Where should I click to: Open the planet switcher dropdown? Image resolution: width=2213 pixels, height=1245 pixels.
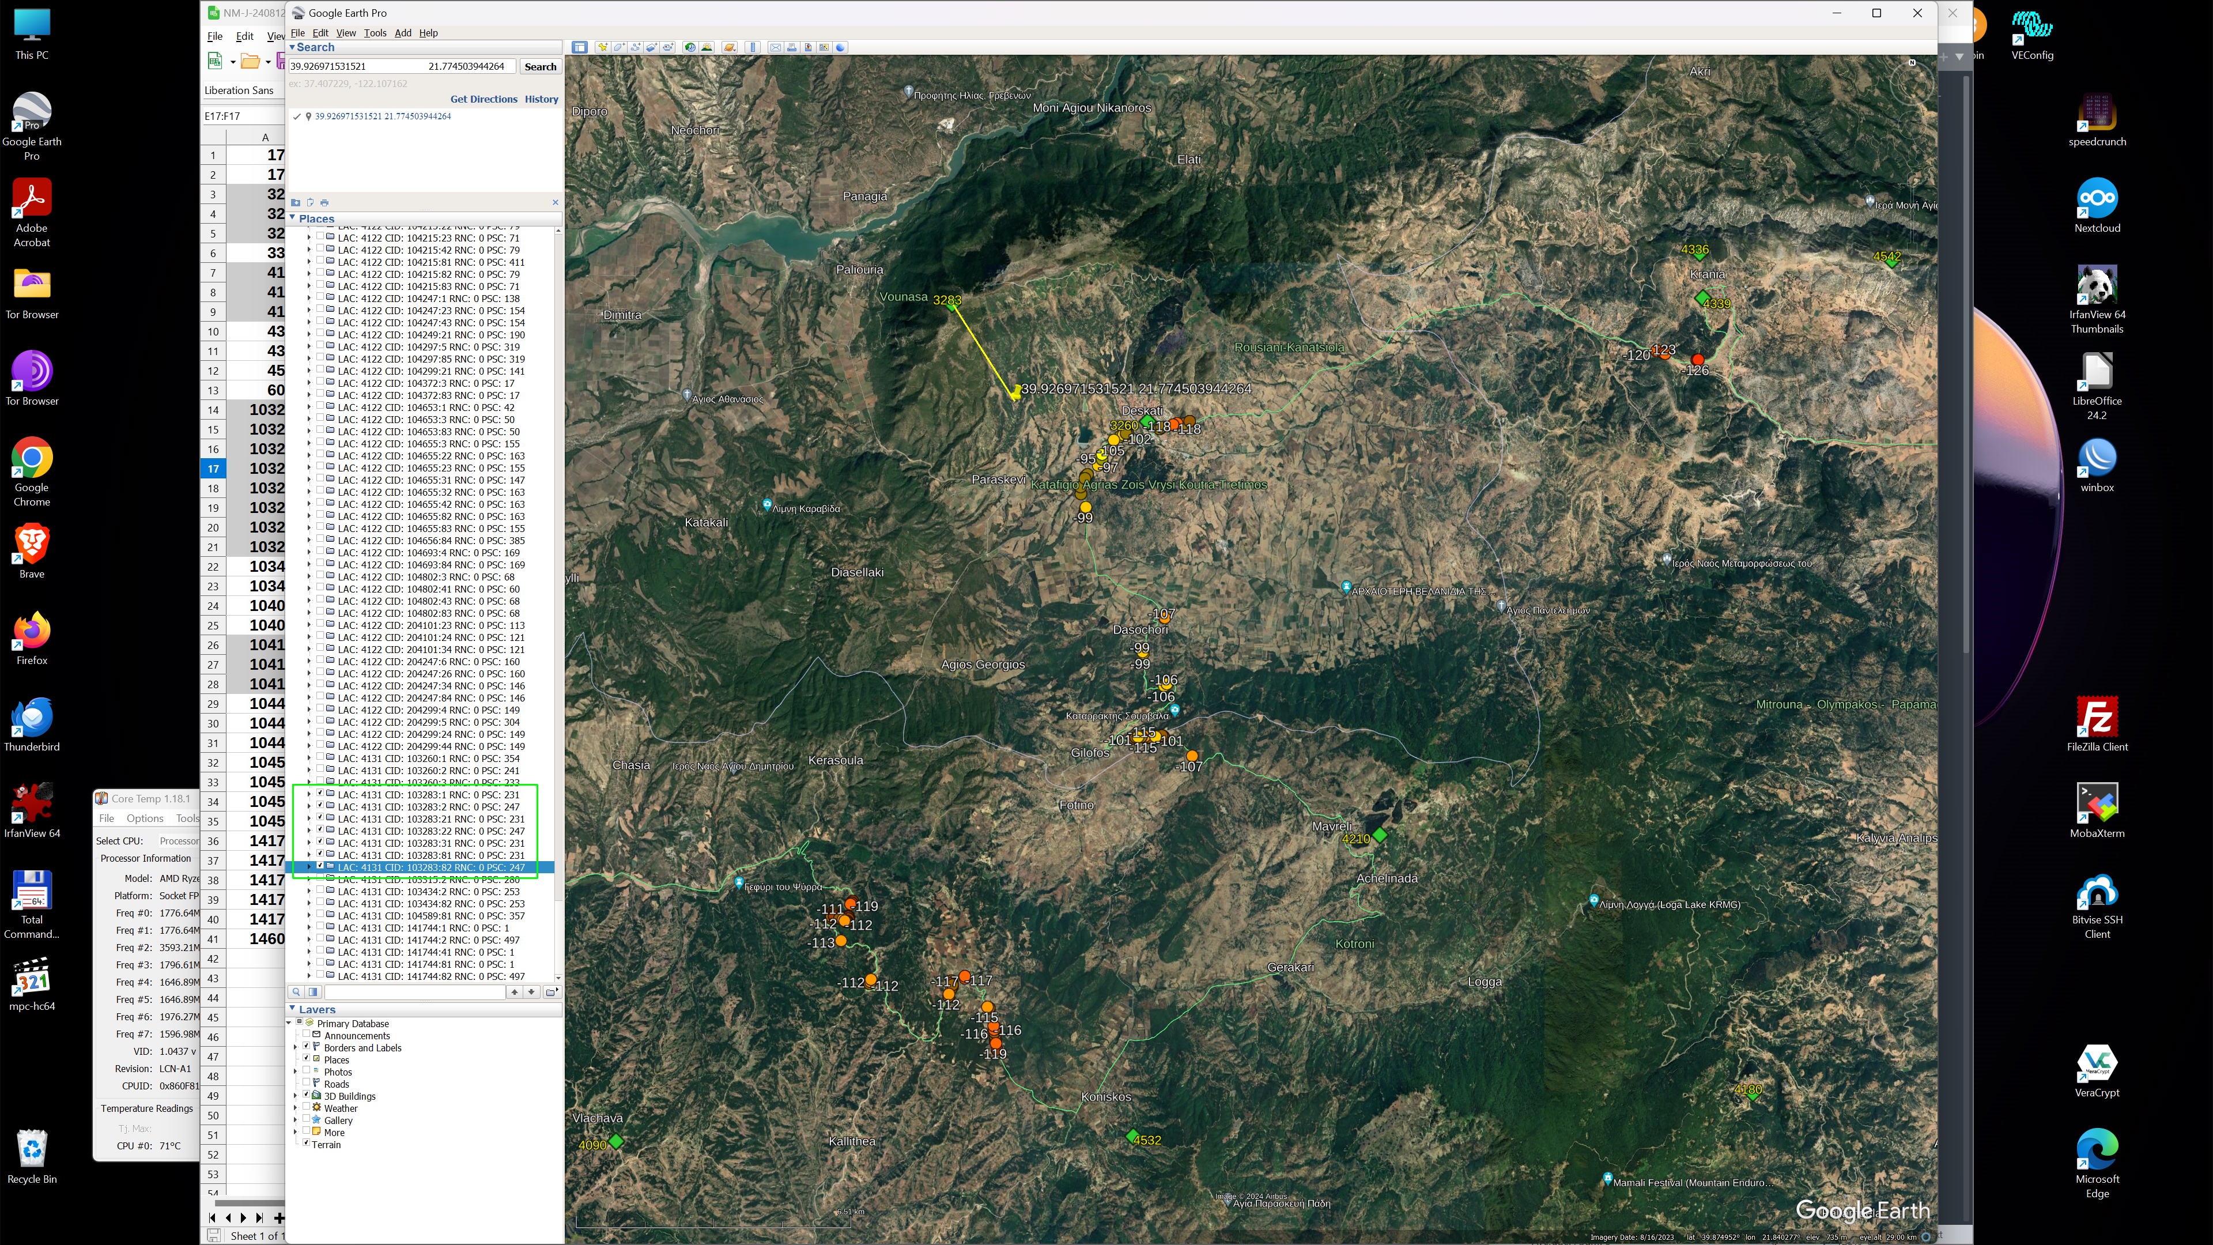pyautogui.click(x=730, y=47)
